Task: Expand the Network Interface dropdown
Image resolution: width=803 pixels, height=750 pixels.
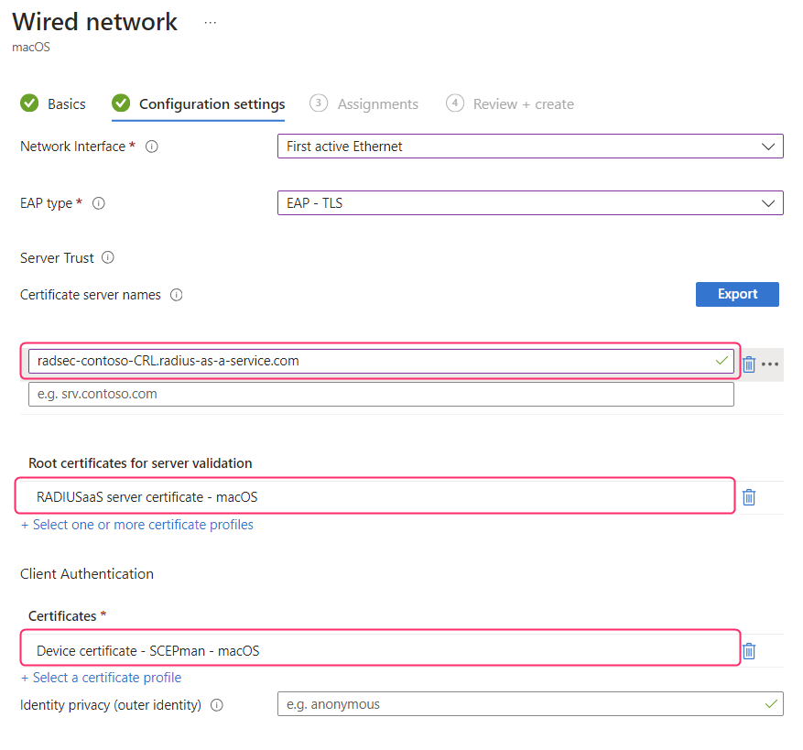Action: pos(529,147)
